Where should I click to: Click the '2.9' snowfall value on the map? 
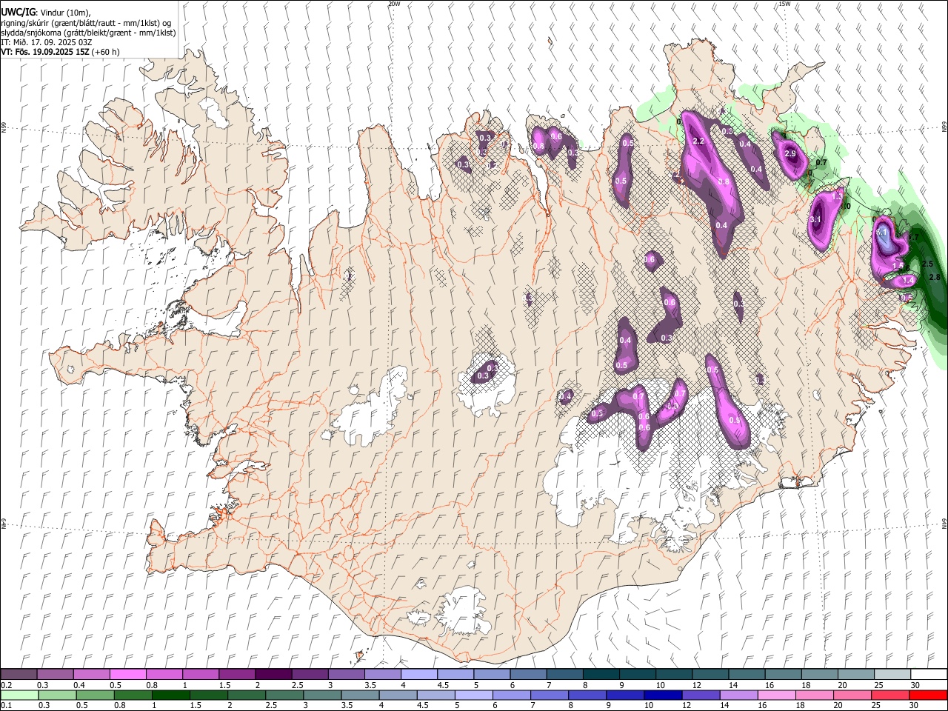coord(790,154)
